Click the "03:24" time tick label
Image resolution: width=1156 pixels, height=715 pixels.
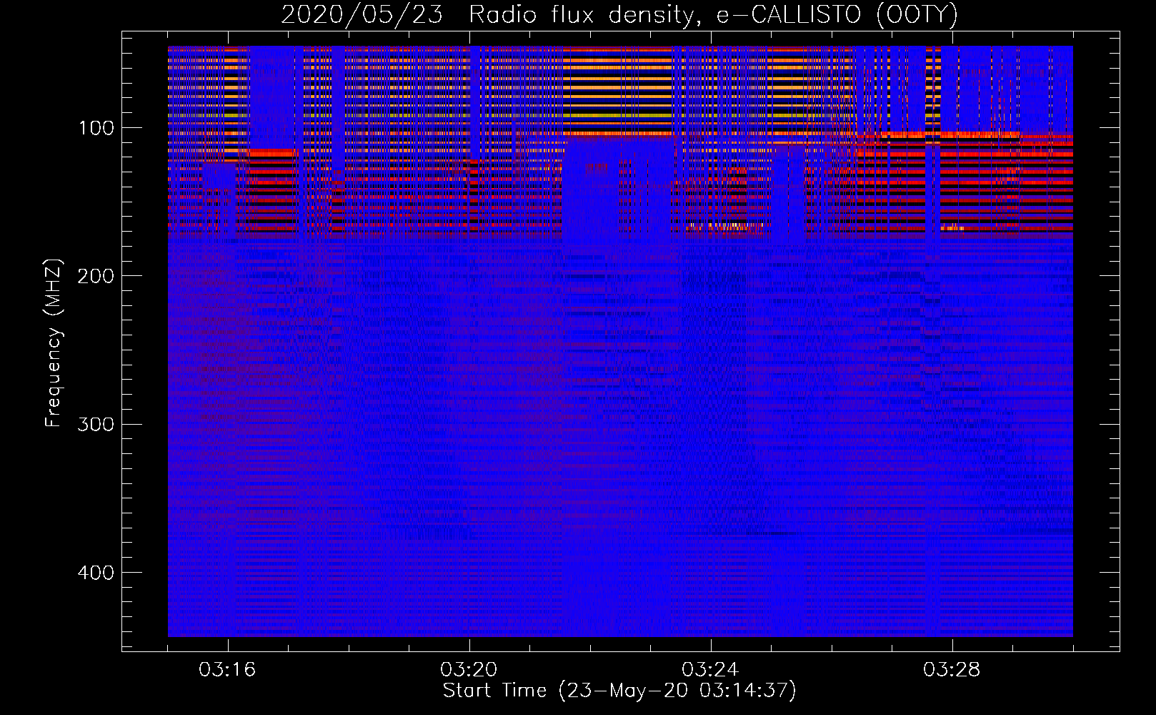pyautogui.click(x=710, y=670)
